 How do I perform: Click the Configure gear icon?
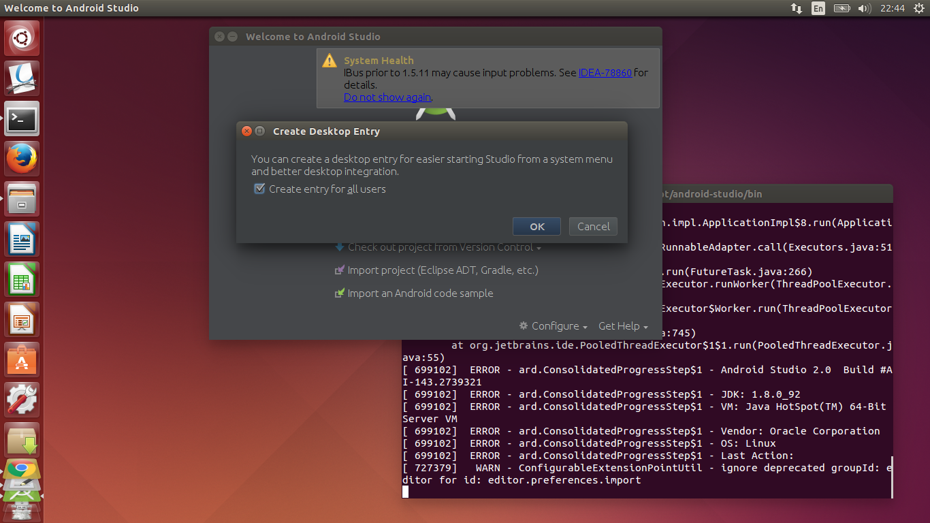point(524,326)
